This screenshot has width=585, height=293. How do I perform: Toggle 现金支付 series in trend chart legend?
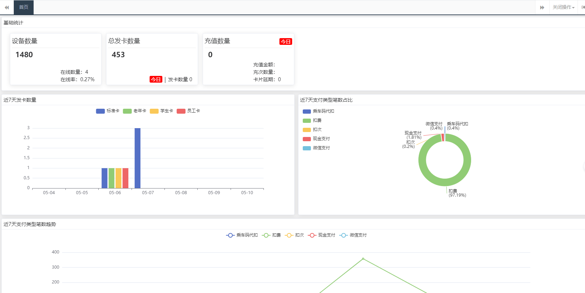pyautogui.click(x=322, y=235)
